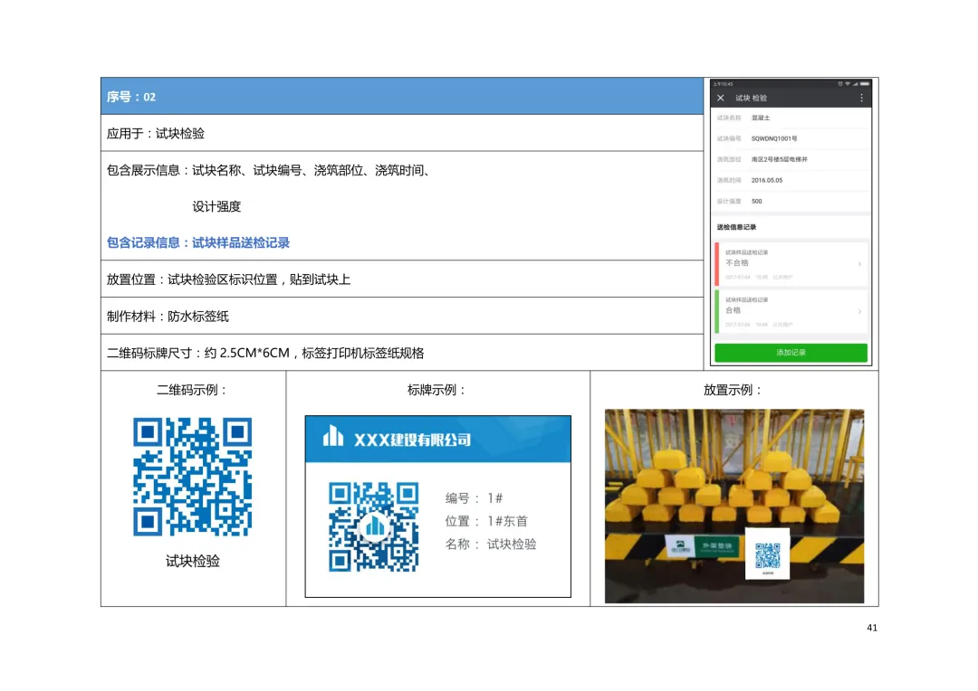978x691 pixels.
Task: Expand the 不合格 record chevron arrow
Action: [859, 264]
